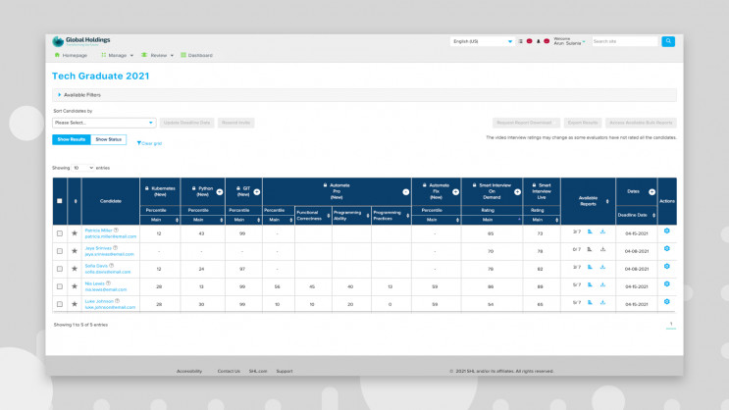Collapse the Automate Pro column group
Viewport: 729px width, 410px height.
[x=405, y=192]
